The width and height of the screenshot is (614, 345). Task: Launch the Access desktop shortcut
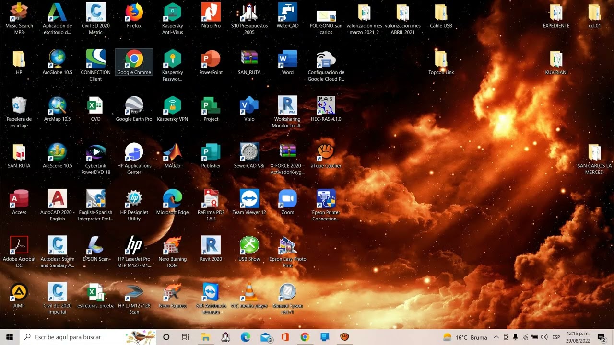pyautogui.click(x=19, y=202)
